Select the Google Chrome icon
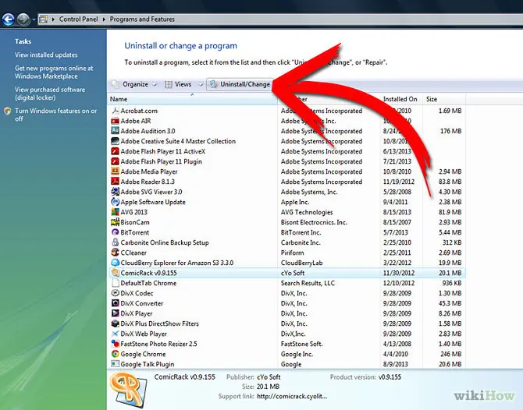The image size is (523, 410). tap(115, 354)
